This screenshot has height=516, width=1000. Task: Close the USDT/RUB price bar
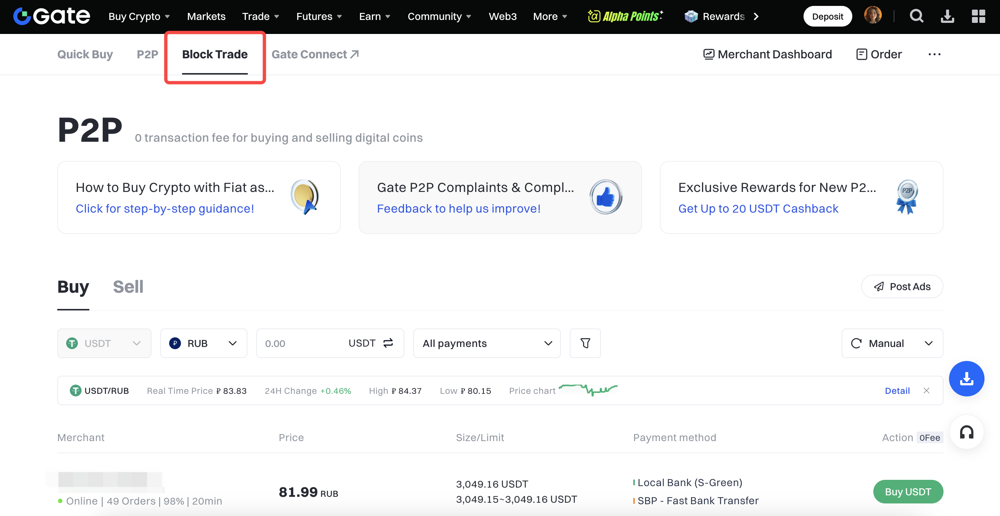pyautogui.click(x=926, y=391)
